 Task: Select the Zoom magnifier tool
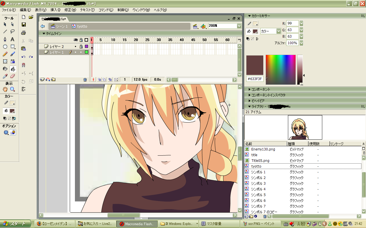point(13,89)
